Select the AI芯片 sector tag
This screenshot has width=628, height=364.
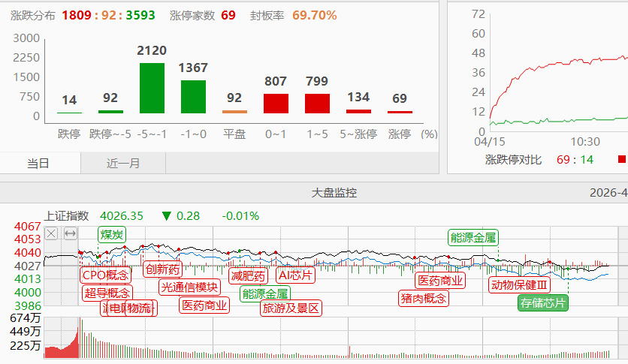296,275
